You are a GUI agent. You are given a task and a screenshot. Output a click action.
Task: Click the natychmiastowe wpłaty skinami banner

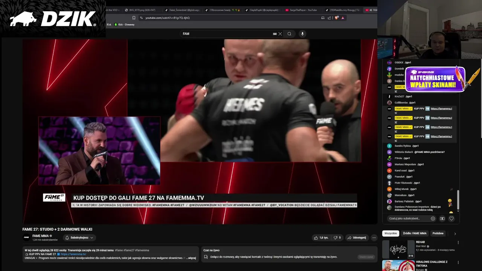(435, 79)
